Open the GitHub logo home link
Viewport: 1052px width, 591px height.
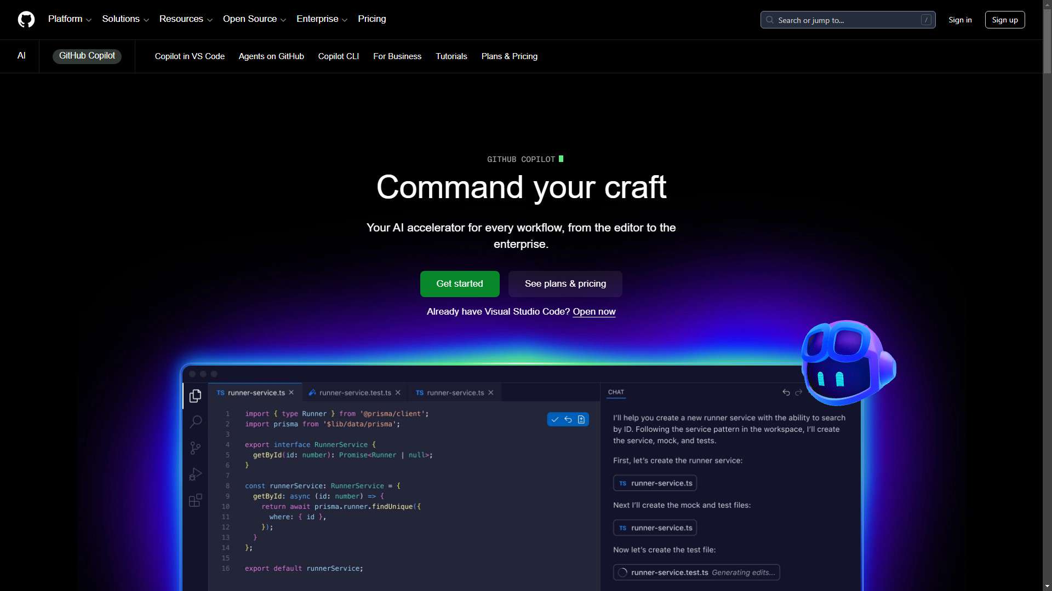pos(26,20)
